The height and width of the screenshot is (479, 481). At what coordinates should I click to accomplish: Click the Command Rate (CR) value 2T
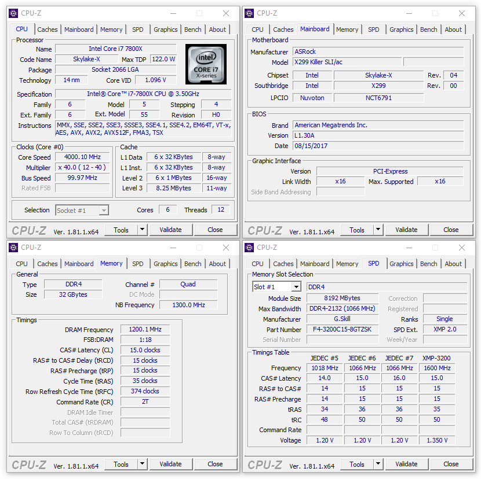tap(145, 401)
